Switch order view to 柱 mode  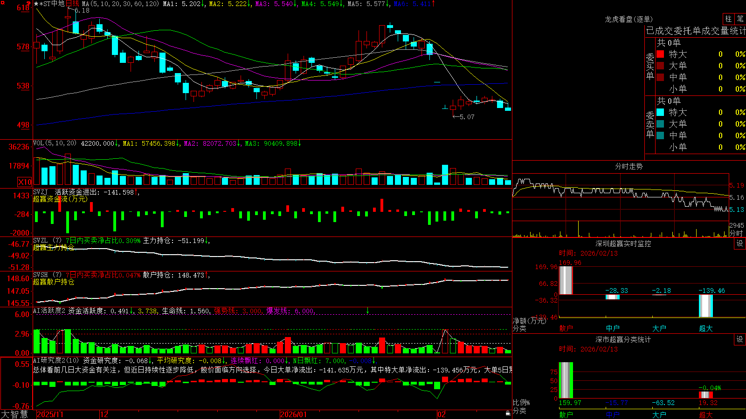point(728,19)
